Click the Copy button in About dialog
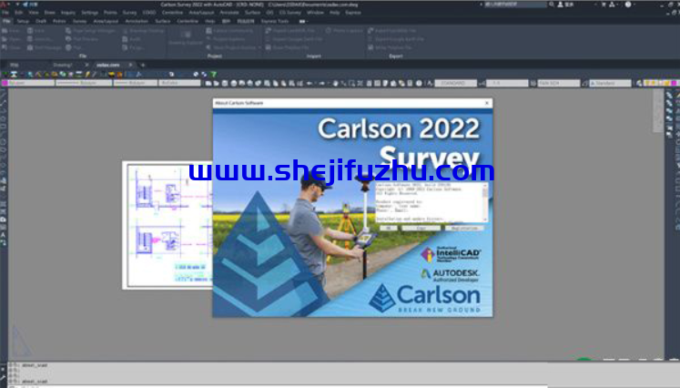The image size is (680, 388). pyautogui.click(x=421, y=229)
